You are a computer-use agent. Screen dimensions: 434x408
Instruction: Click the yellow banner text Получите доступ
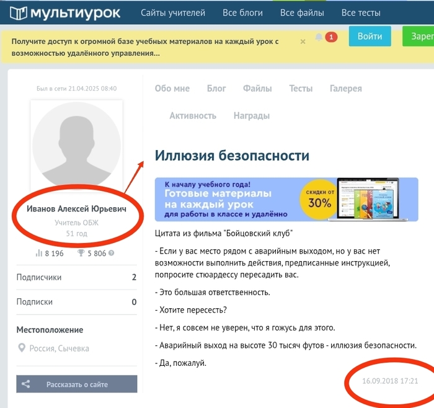144,47
